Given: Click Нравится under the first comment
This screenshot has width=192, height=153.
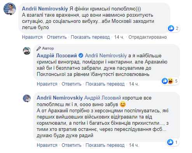Looking at the screenshot, I should [x=32, y=37].
